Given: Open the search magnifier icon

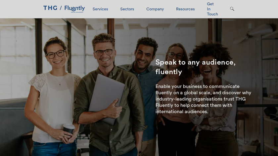Looking at the screenshot, I should click(232, 9).
